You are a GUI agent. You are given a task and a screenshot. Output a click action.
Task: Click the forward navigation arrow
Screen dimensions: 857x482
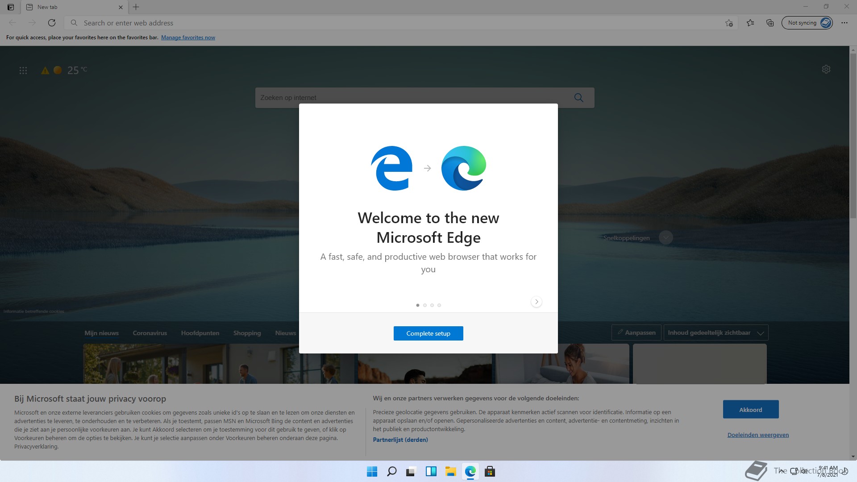click(32, 23)
